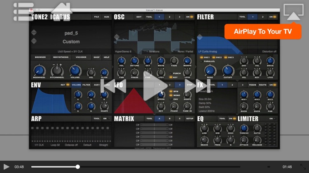Click the LFO FADE IN knob
Viewport: 309px width, 173px height.
pos(187,106)
